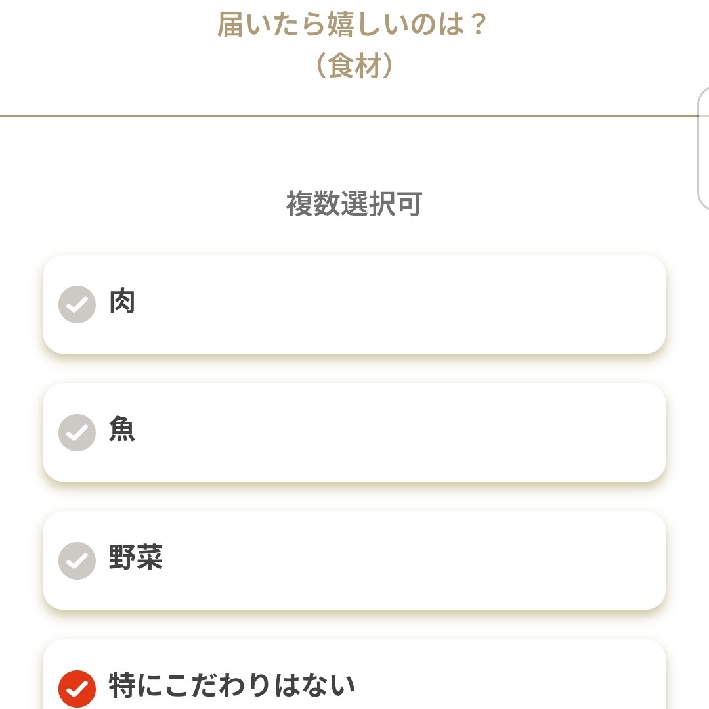Click the 特にこだわりはない label text
Image resolution: width=709 pixels, height=709 pixels.
(x=232, y=685)
